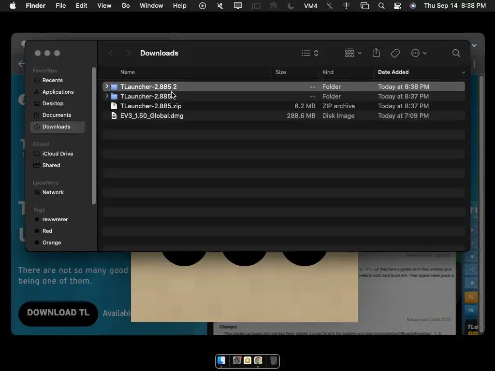The height and width of the screenshot is (371, 495).
Task: Select iCloud Drive in the sidebar
Action: pyautogui.click(x=58, y=154)
